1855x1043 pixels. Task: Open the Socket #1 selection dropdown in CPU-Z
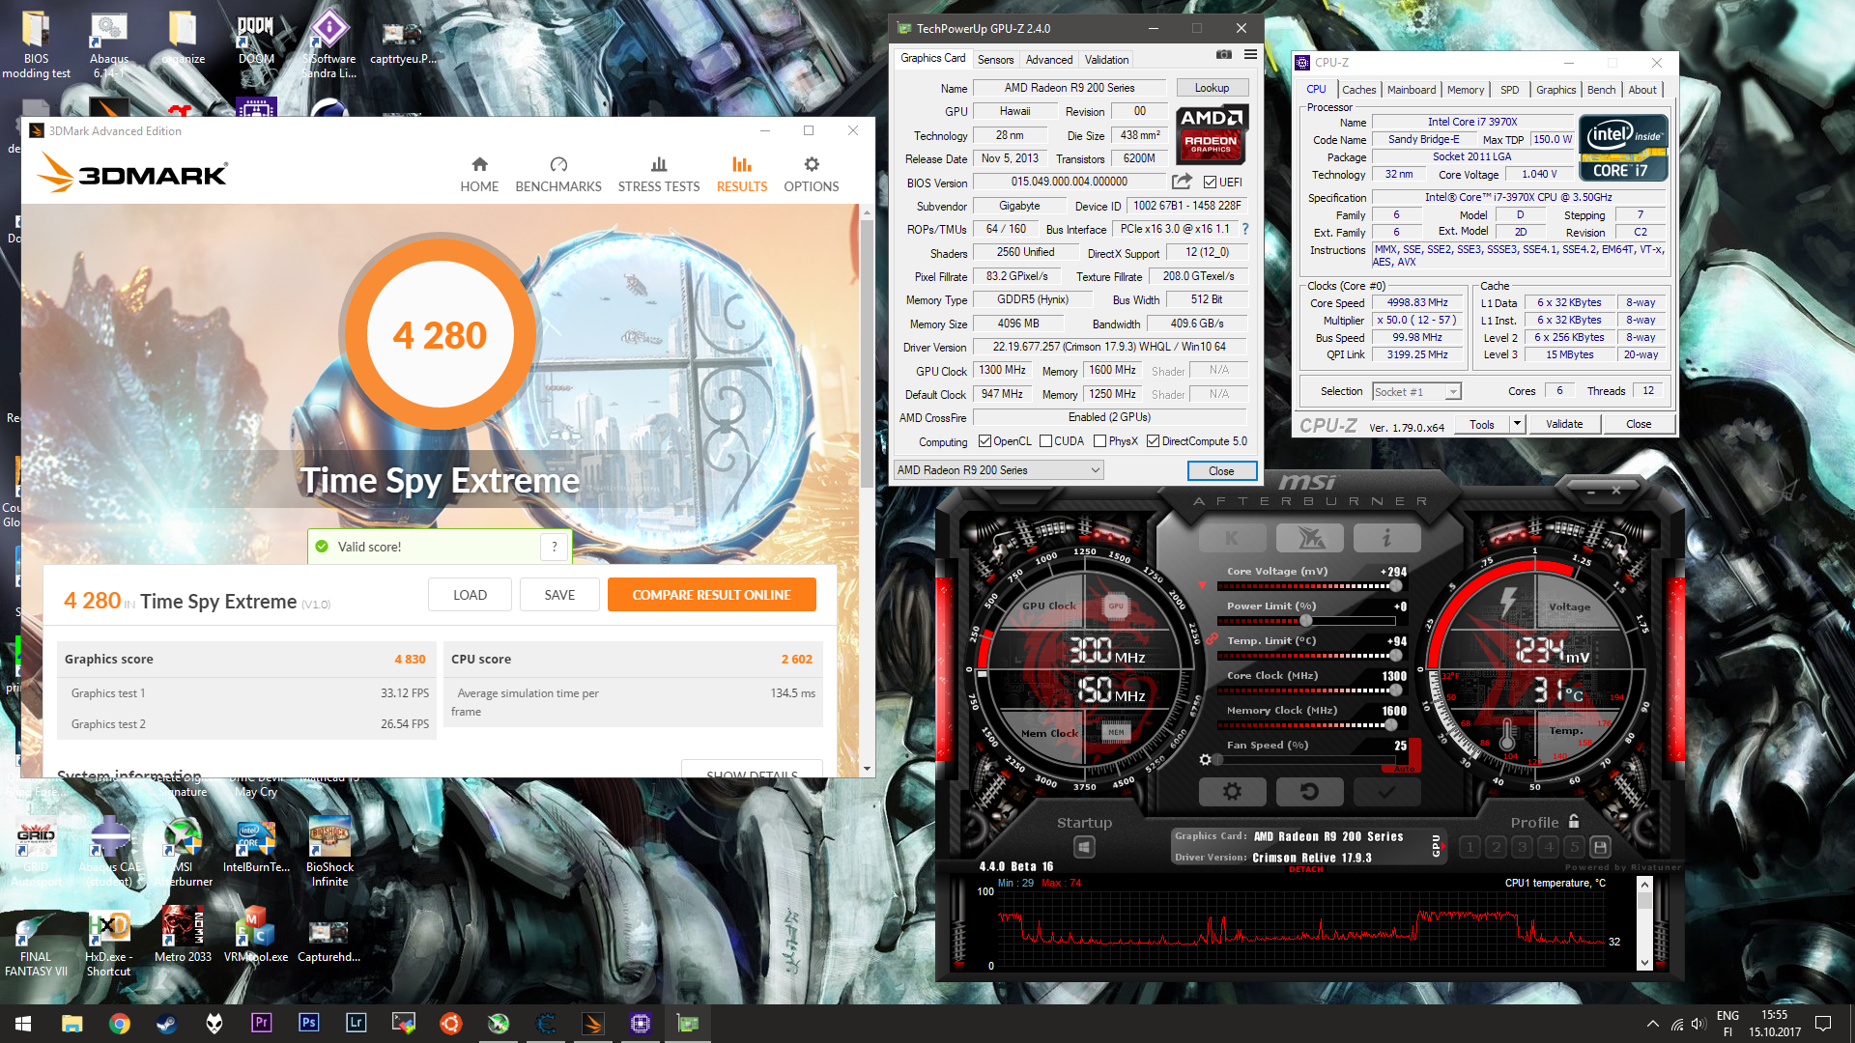tap(1416, 391)
